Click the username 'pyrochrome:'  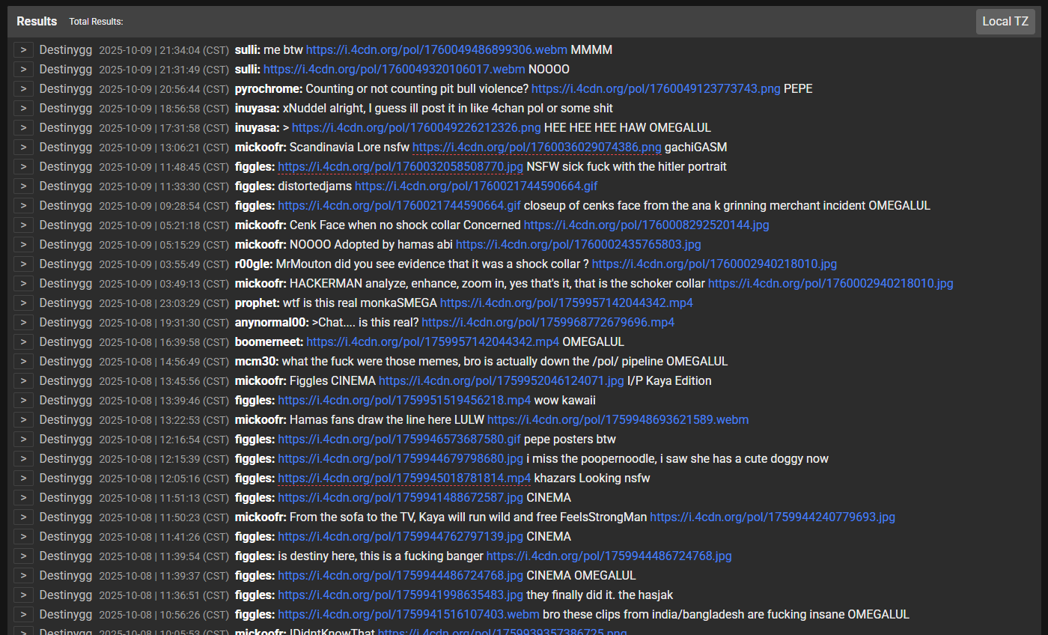(x=269, y=88)
